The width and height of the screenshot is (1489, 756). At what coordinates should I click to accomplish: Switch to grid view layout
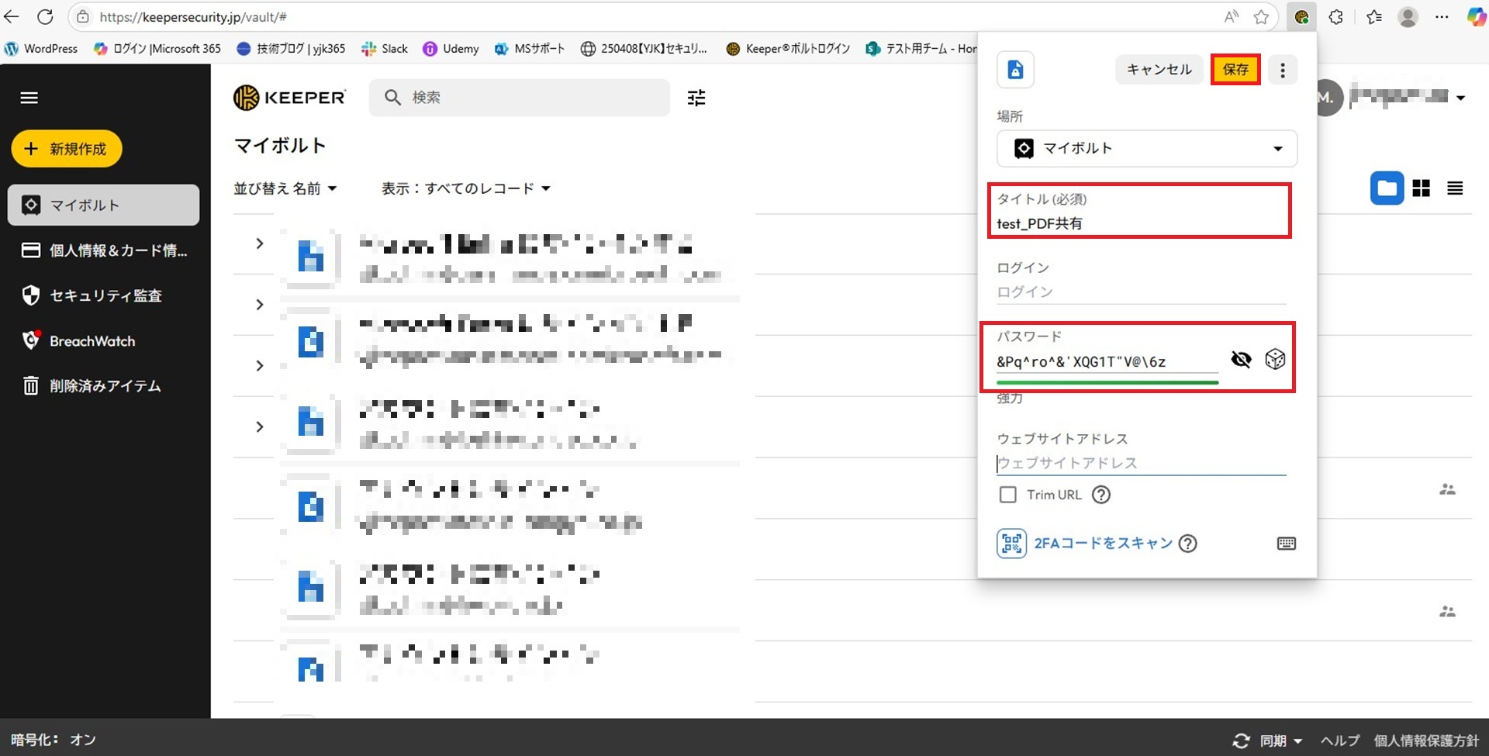pyautogui.click(x=1421, y=188)
